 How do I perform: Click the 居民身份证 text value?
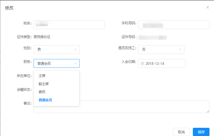tap(42, 37)
